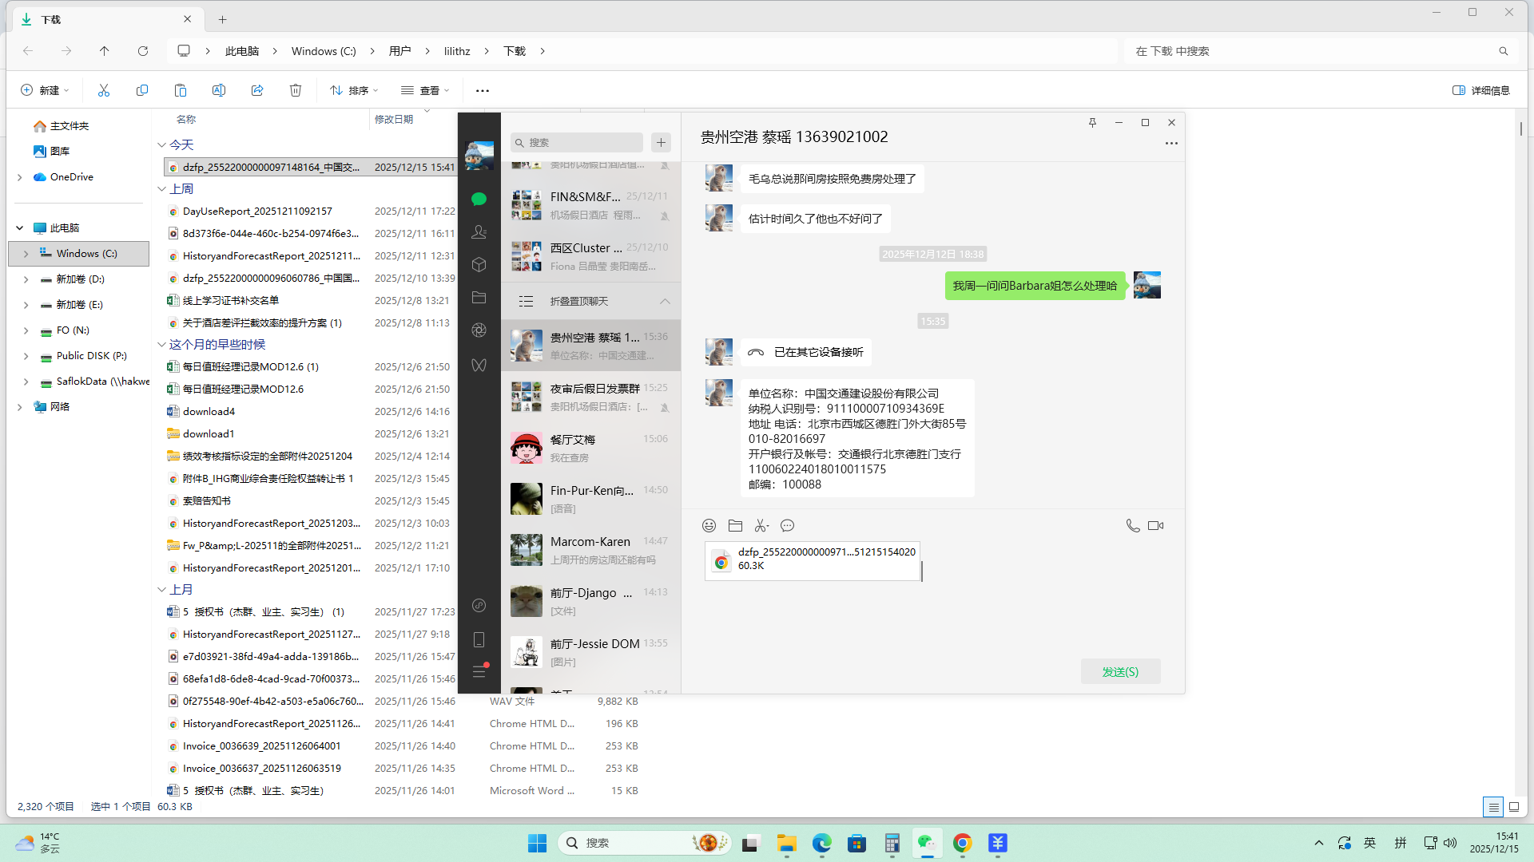
Task: Click the send file folder icon
Action: point(735,525)
